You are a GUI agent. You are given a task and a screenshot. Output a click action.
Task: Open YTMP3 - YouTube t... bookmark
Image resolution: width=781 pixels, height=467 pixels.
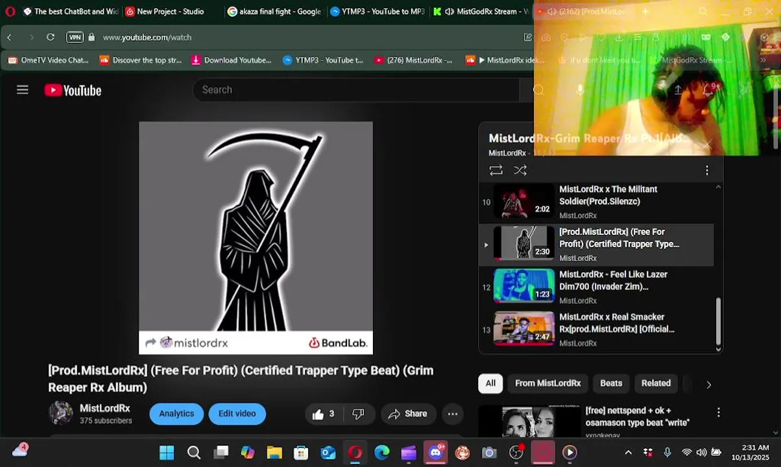pyautogui.click(x=323, y=60)
